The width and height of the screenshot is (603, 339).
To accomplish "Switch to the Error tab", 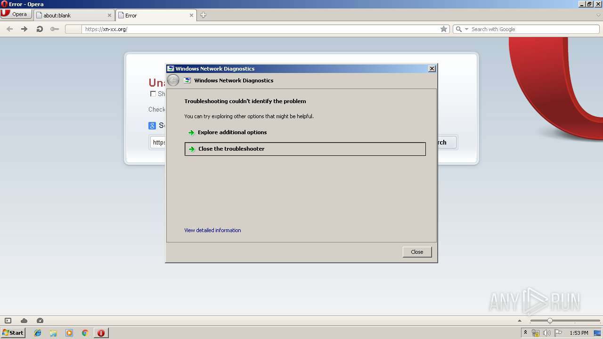I will coord(155,15).
